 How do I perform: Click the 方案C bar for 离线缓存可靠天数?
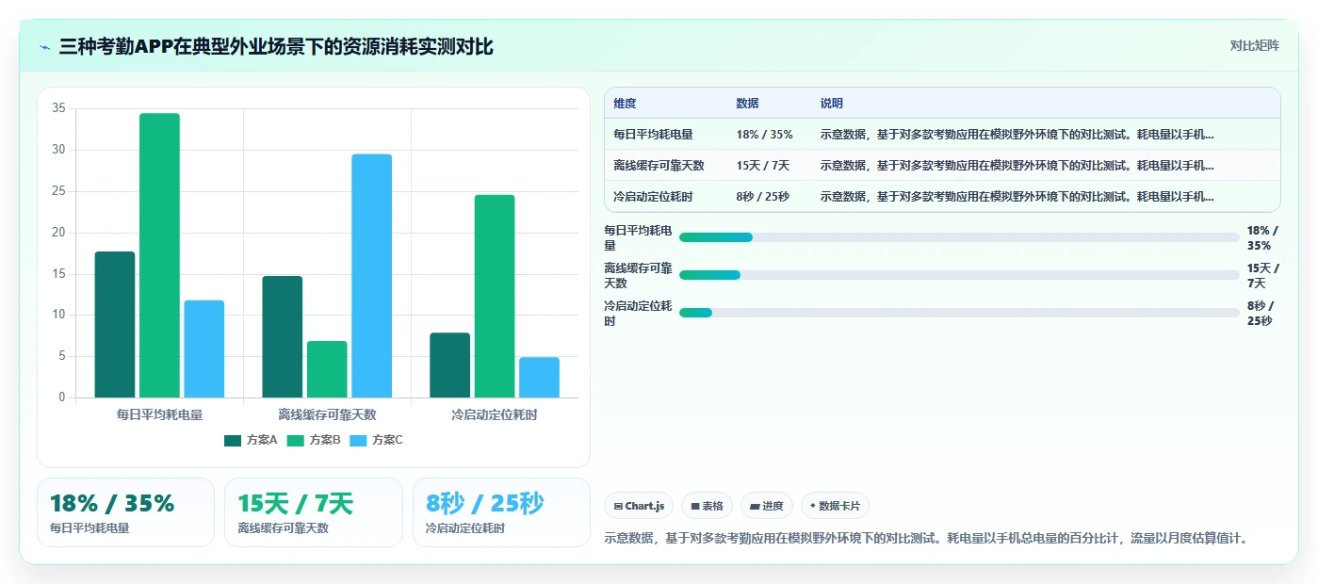pos(372,276)
